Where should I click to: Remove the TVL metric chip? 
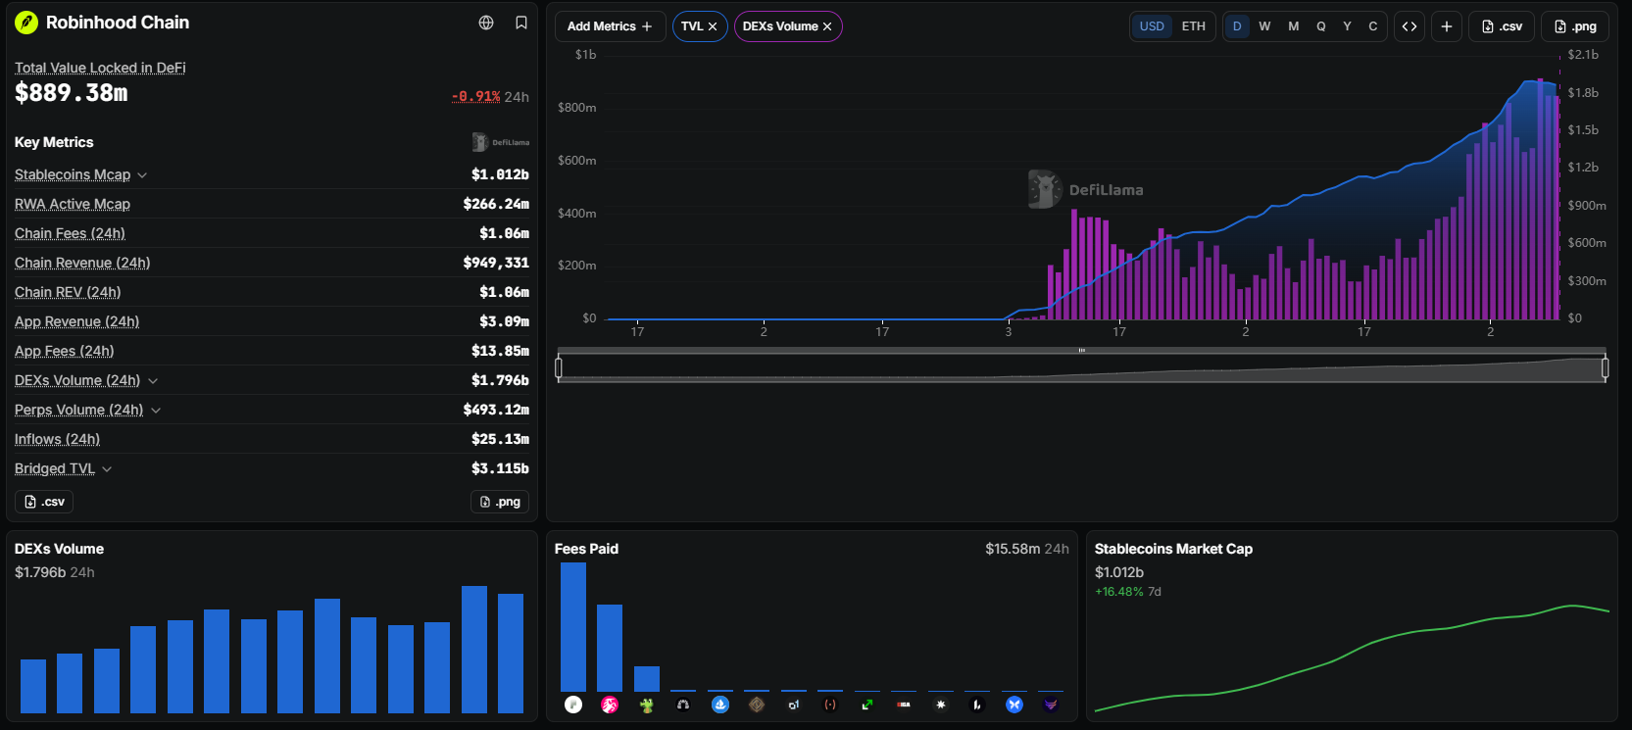pos(713,26)
